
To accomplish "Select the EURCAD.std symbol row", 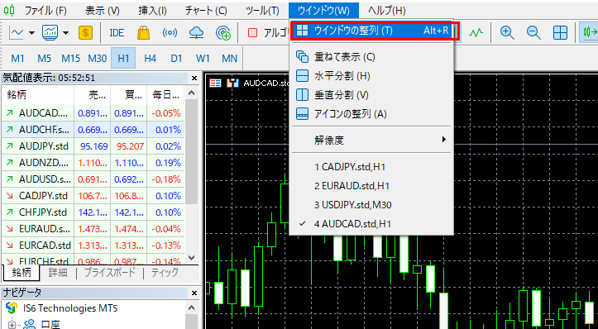I will click(93, 246).
